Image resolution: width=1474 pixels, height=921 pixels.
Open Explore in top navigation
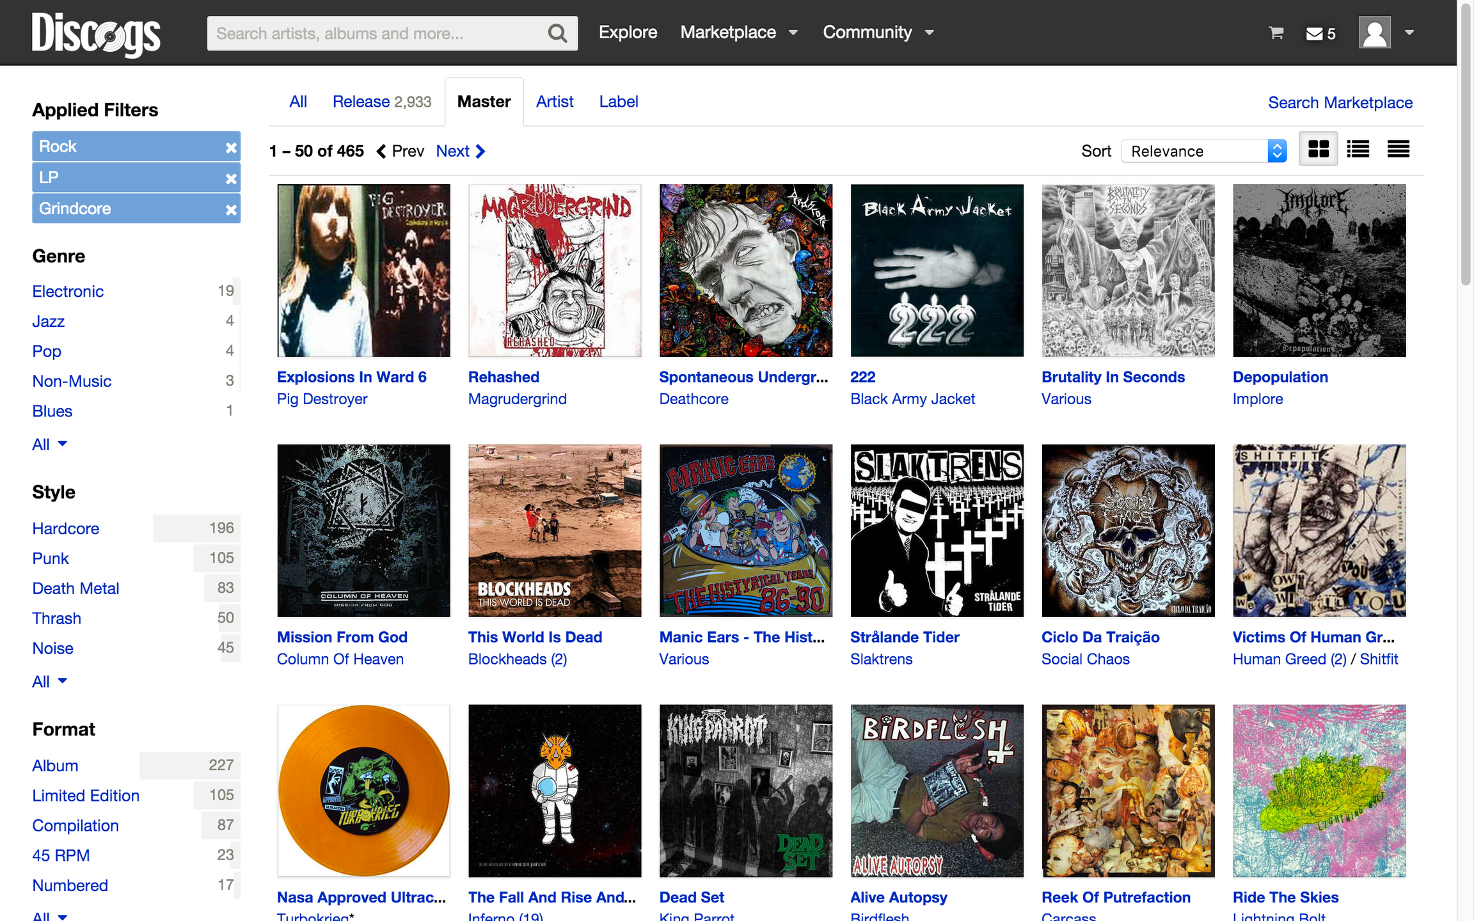(x=628, y=33)
